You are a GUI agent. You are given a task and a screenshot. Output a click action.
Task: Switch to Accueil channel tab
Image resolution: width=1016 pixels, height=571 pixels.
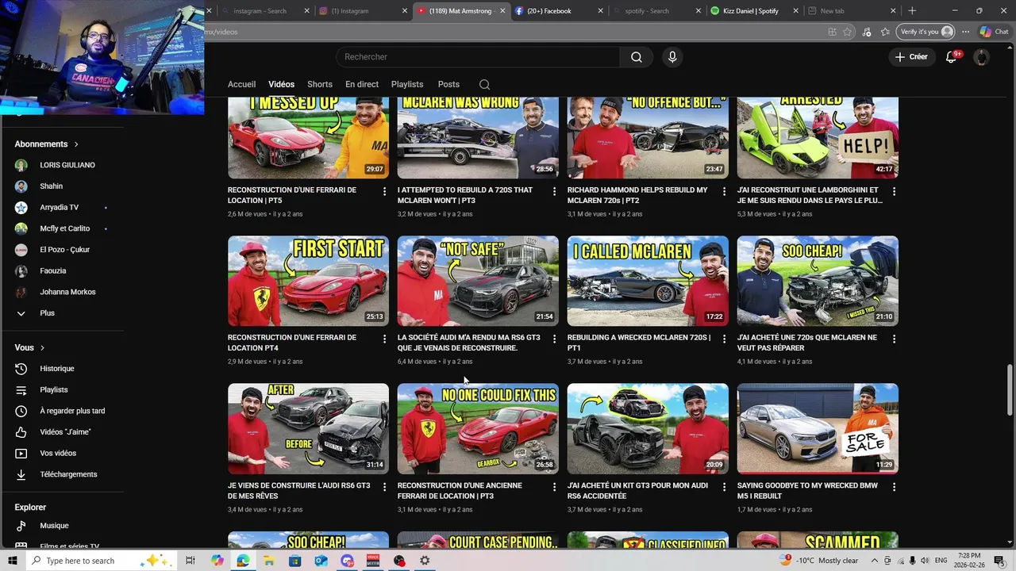[x=241, y=84]
